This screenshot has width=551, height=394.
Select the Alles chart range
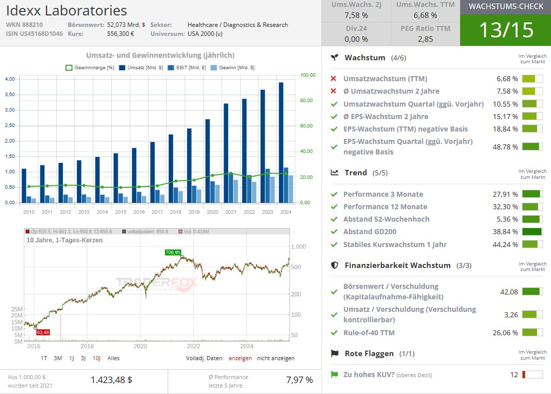[x=113, y=358]
